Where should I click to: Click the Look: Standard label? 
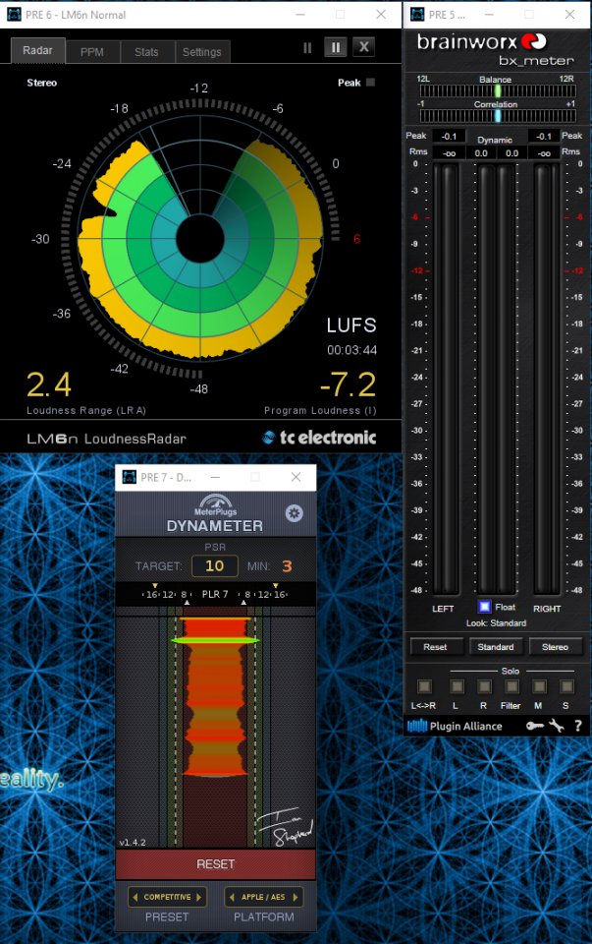[x=497, y=623]
